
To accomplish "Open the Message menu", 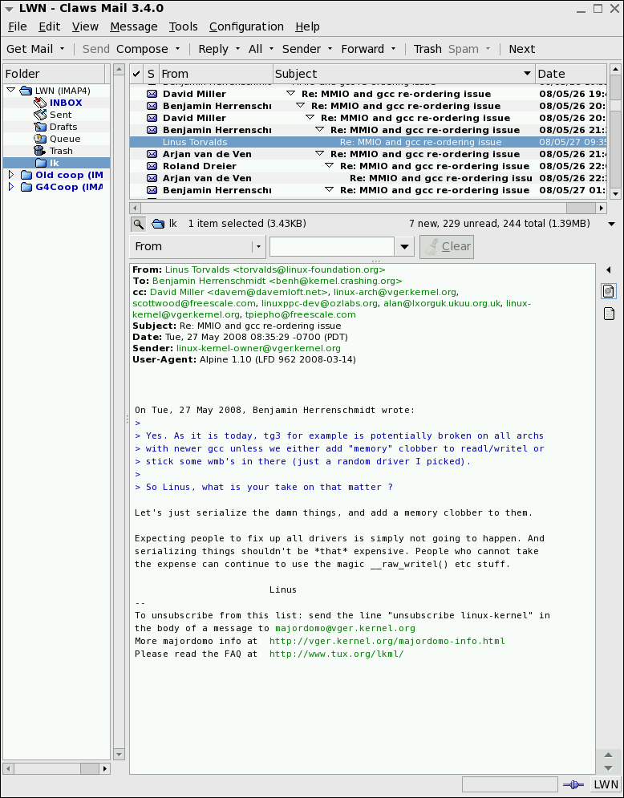I will click(134, 26).
